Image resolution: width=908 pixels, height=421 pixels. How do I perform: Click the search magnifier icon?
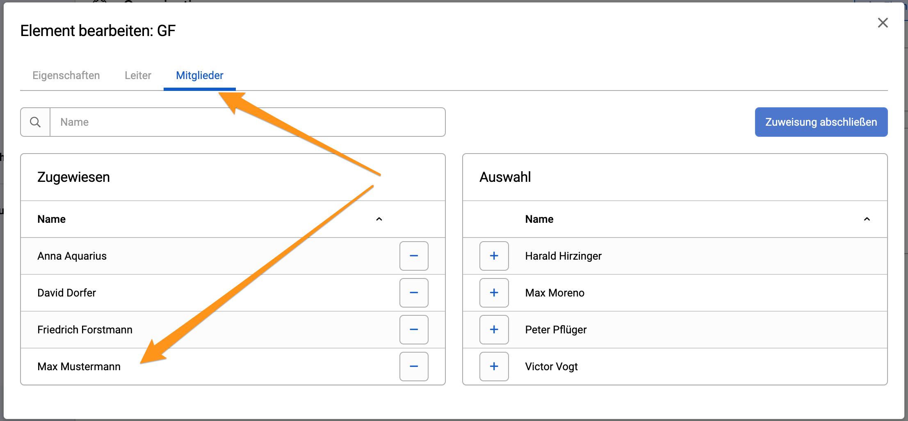pyautogui.click(x=35, y=122)
